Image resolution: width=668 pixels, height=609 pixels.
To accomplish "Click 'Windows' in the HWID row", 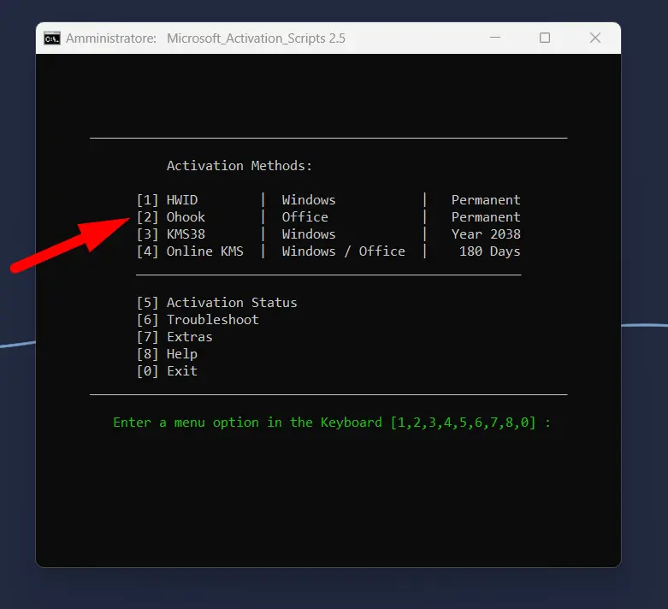I will point(309,200).
